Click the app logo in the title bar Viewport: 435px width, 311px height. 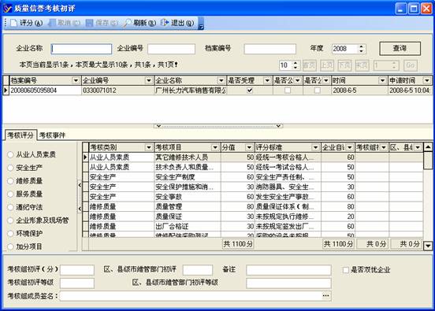(x=7, y=9)
